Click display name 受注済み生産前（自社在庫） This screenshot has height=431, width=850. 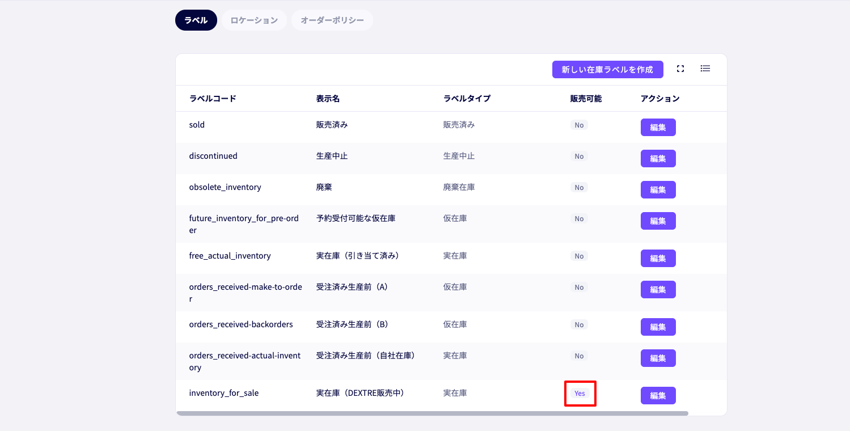click(367, 356)
